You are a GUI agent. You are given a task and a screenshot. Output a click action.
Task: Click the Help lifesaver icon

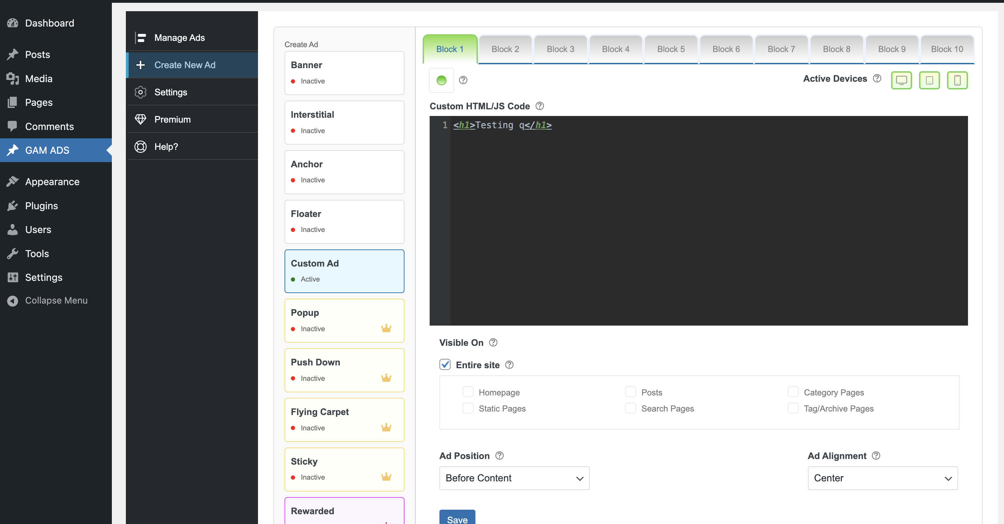pos(141,146)
